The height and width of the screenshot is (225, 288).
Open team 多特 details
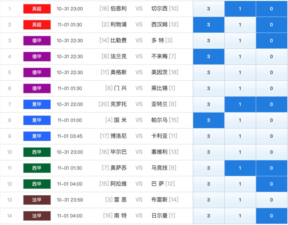point(158,41)
